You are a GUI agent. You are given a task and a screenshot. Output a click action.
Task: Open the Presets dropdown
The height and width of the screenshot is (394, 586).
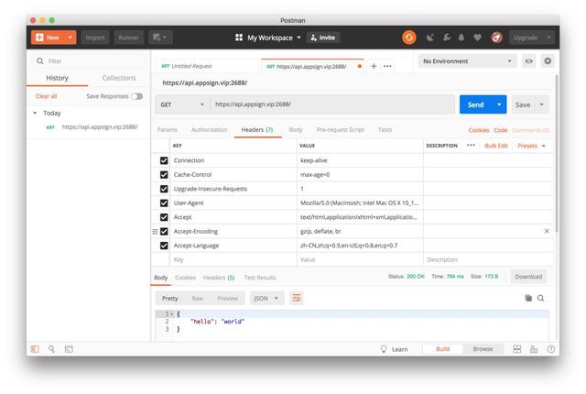point(531,146)
